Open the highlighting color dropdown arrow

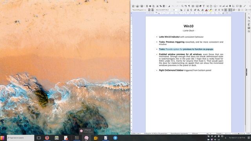click(x=213, y=10)
